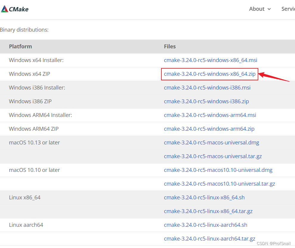This screenshot has width=295, height=248.
Task: Download the Linux aarch64 shell installer
Action: coord(206,225)
